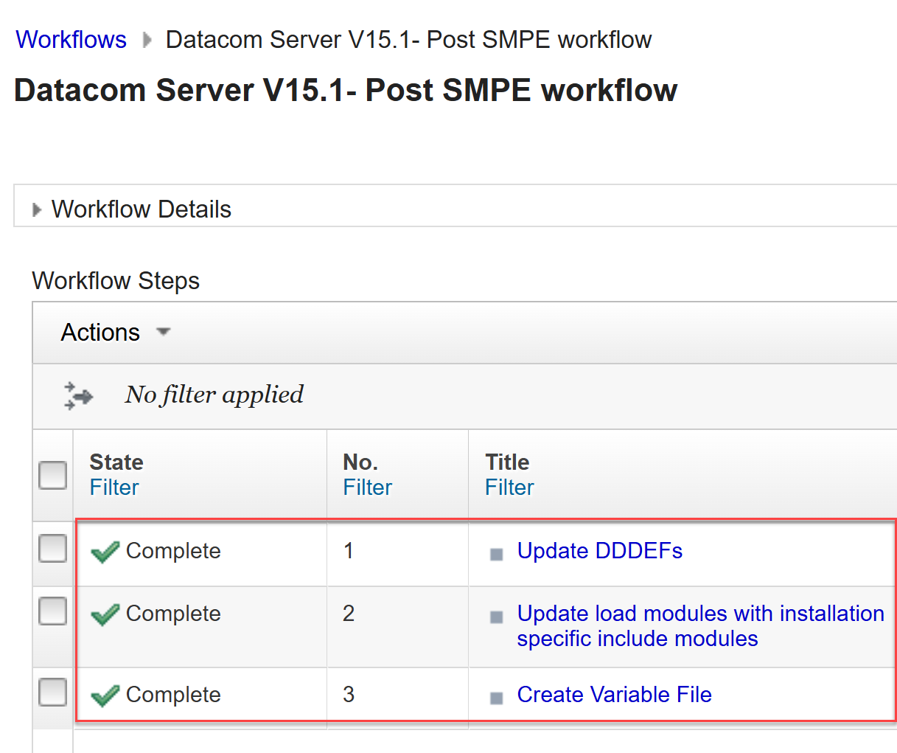
Task: Open the Title column Filter
Action: pos(509,487)
